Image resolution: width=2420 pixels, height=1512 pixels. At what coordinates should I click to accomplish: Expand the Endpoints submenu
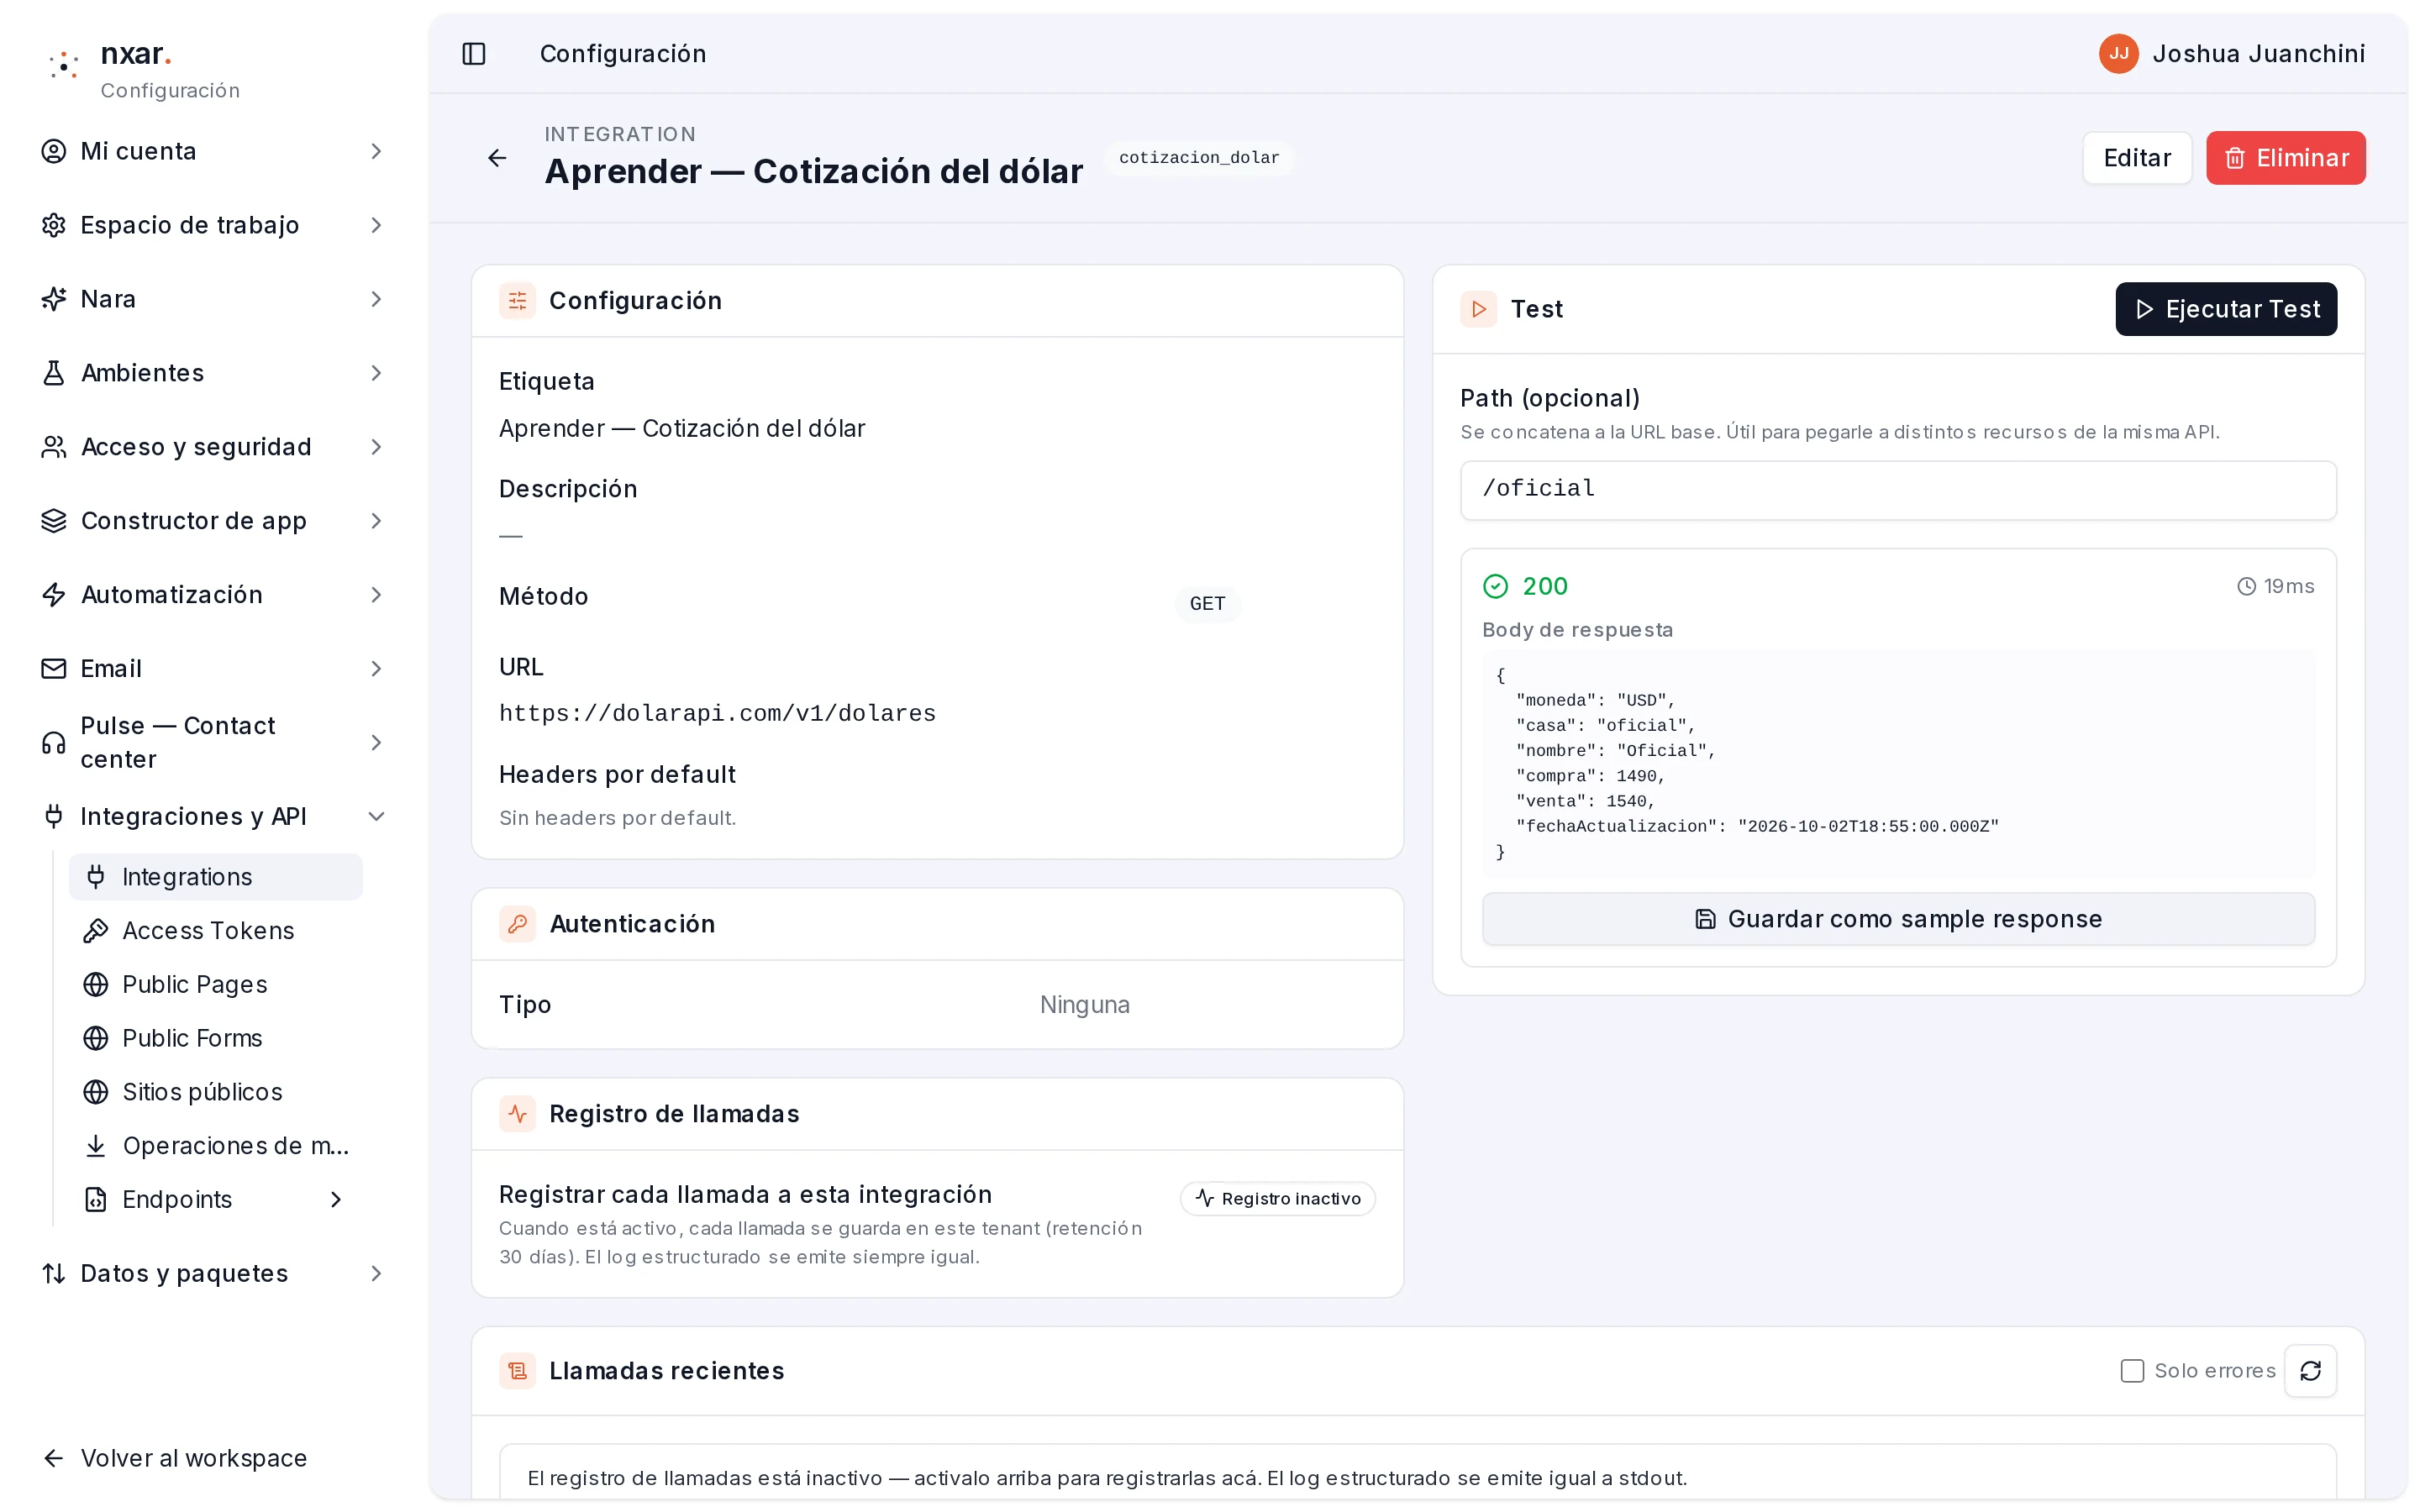tap(216, 1200)
